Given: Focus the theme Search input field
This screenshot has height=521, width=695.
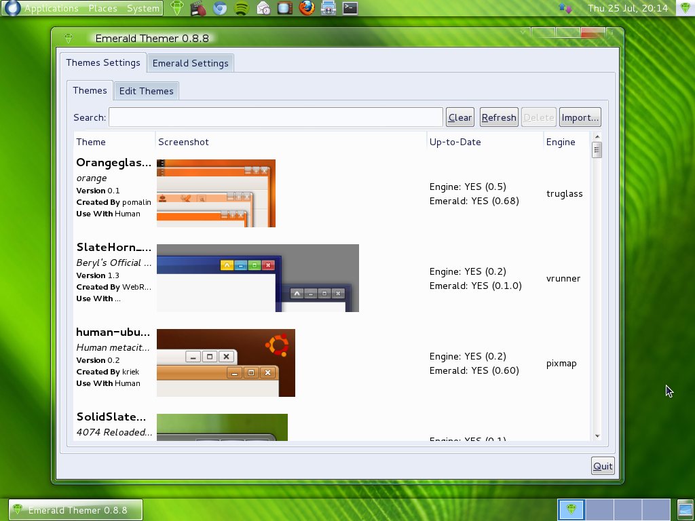Looking at the screenshot, I should click(x=276, y=117).
